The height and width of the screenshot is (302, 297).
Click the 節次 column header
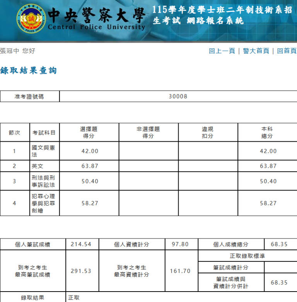tap(15, 132)
